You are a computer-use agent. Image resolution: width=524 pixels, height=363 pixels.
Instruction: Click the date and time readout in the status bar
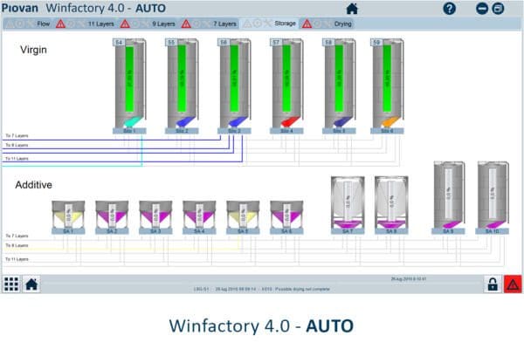tap(409, 279)
